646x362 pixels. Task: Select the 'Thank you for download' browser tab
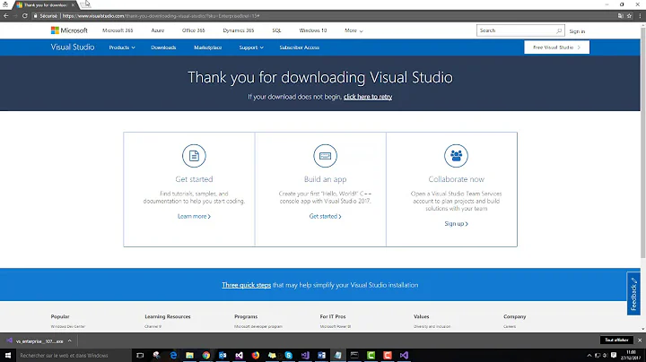45,5
